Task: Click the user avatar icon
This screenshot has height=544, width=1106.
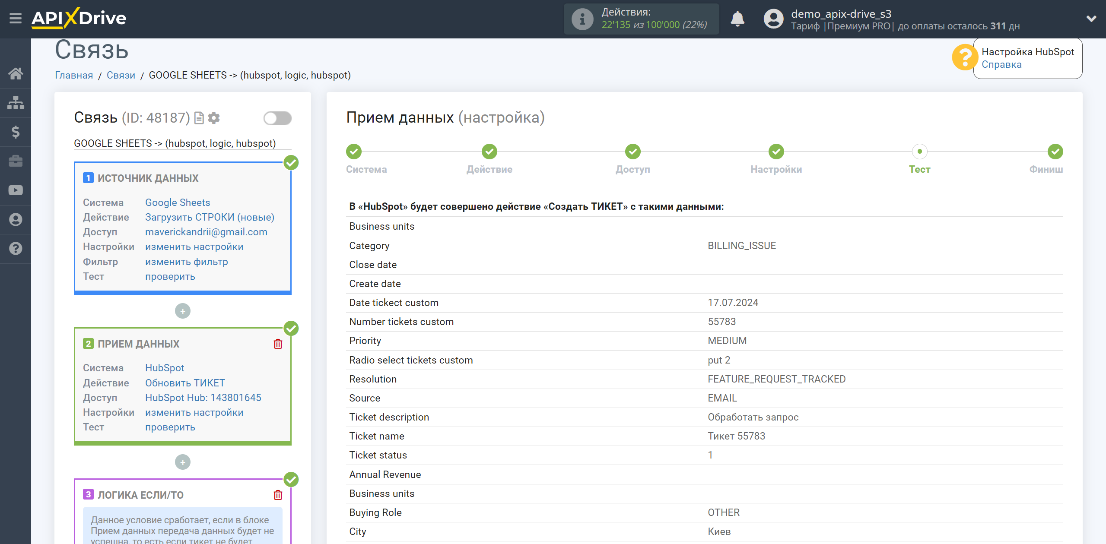Action: pyautogui.click(x=773, y=19)
